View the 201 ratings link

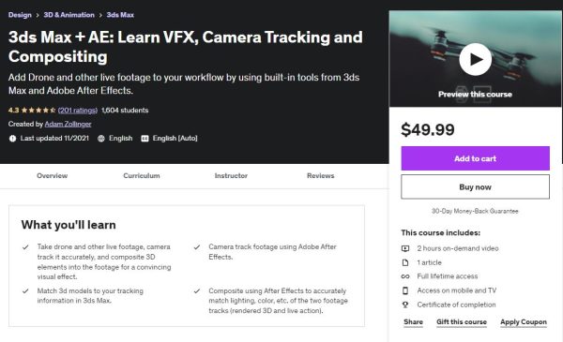click(78, 111)
